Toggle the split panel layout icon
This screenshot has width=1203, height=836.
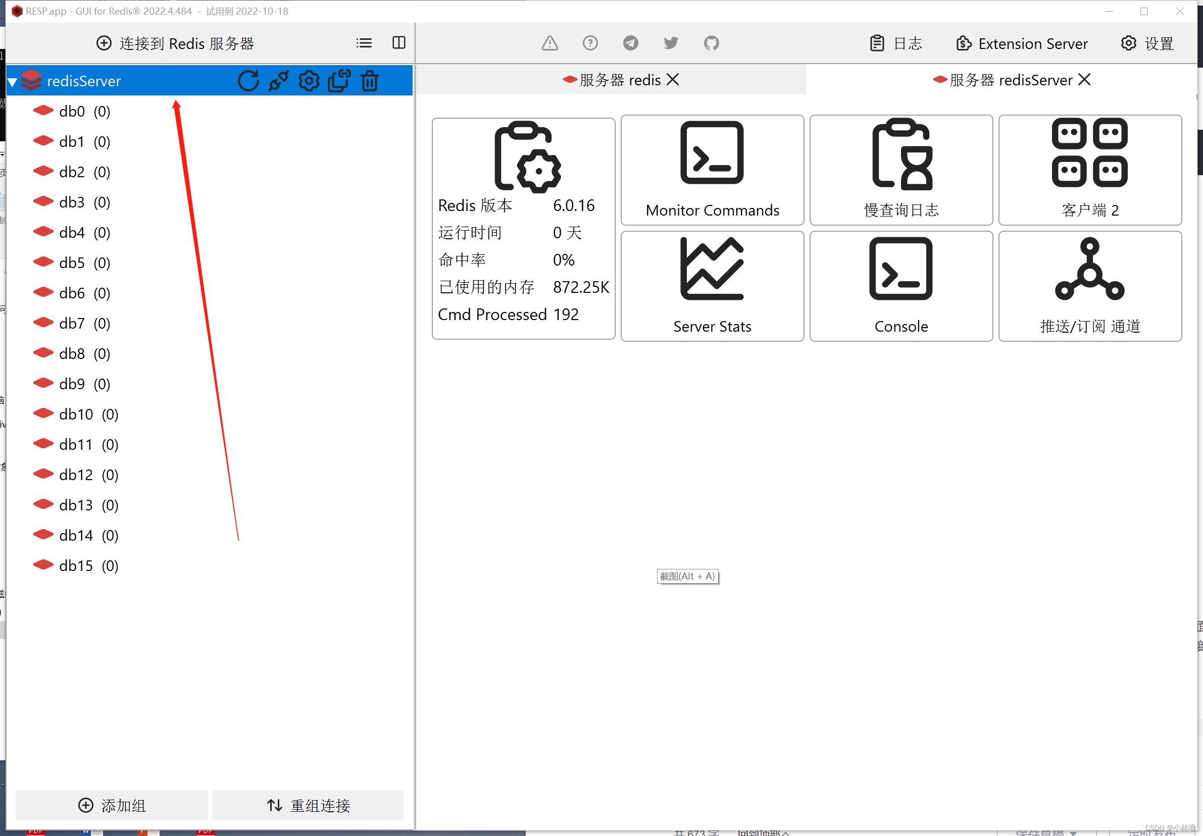tap(399, 43)
